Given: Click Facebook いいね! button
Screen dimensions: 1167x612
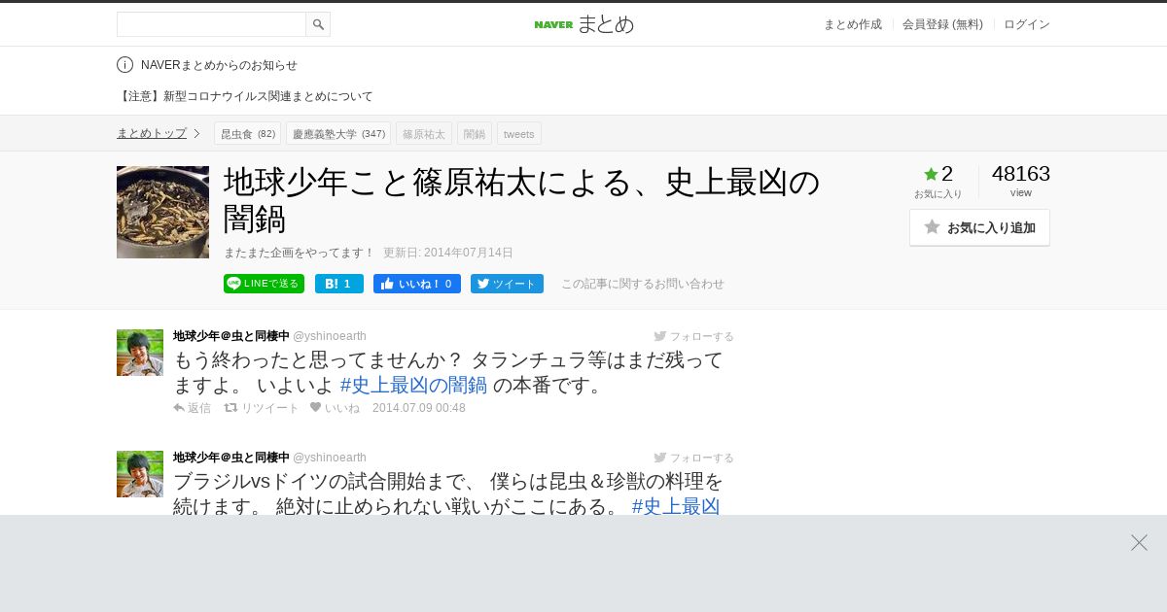Looking at the screenshot, I should click(x=417, y=284).
